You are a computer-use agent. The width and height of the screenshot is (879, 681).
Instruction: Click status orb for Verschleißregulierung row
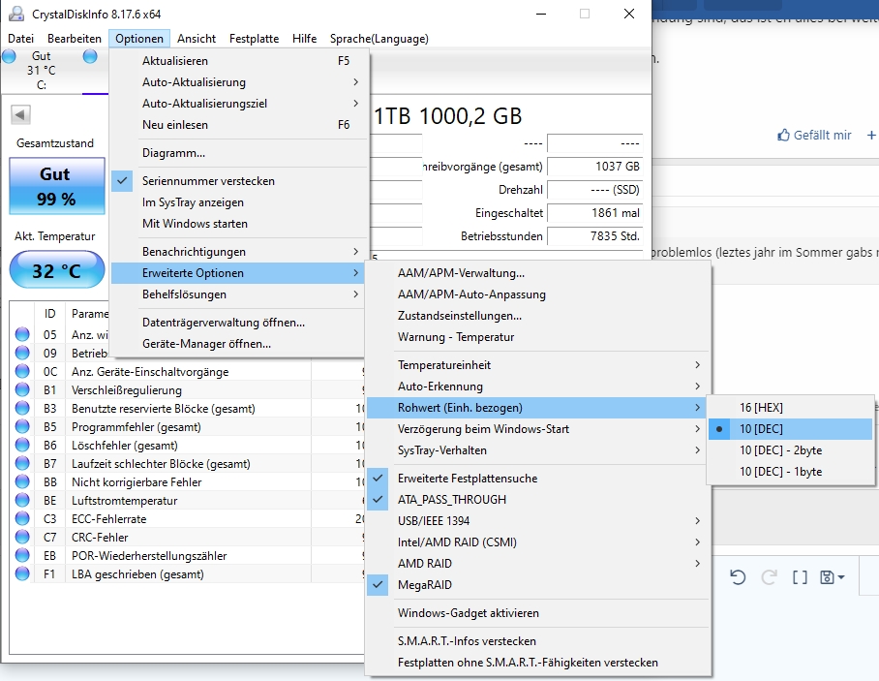tap(22, 389)
